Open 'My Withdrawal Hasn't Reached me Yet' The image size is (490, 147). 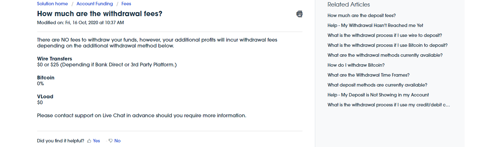(x=375, y=25)
